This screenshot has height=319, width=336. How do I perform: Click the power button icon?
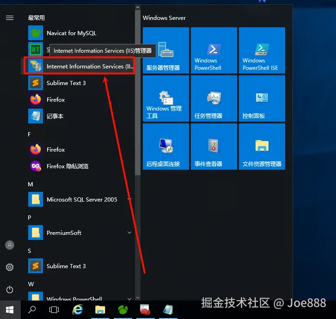(10, 289)
